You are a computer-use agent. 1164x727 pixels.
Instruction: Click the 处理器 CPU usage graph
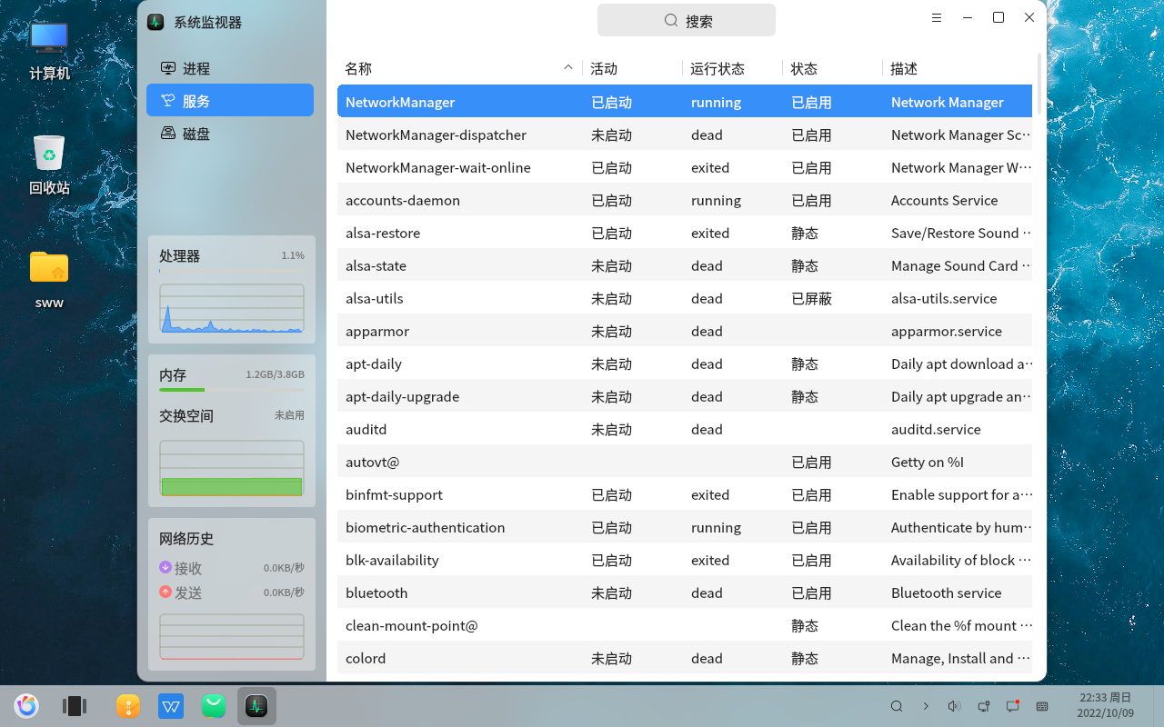point(232,308)
